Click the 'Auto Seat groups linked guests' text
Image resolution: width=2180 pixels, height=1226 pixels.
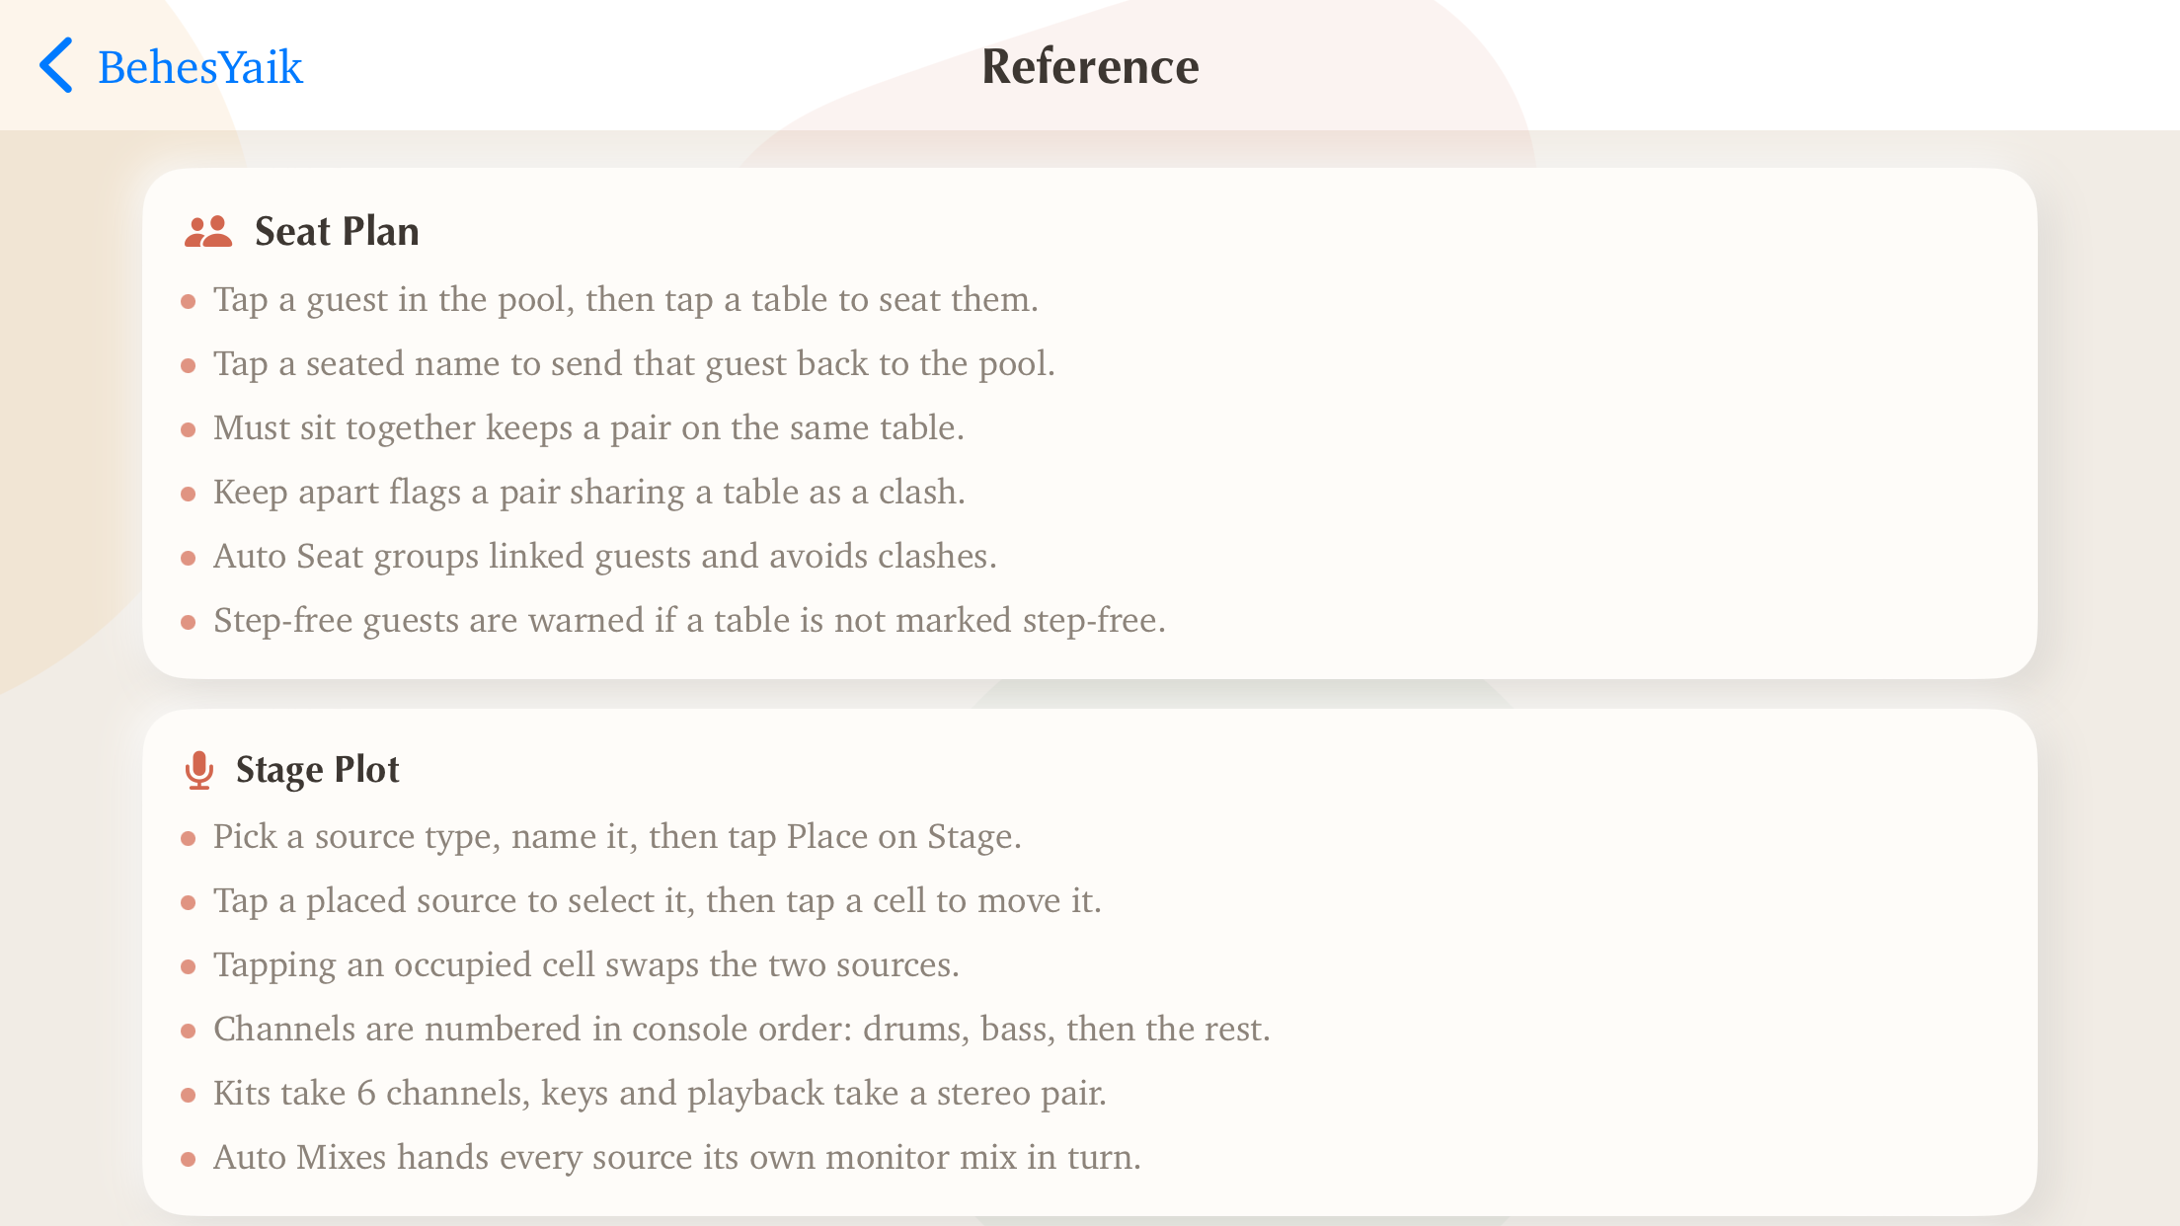[605, 556]
